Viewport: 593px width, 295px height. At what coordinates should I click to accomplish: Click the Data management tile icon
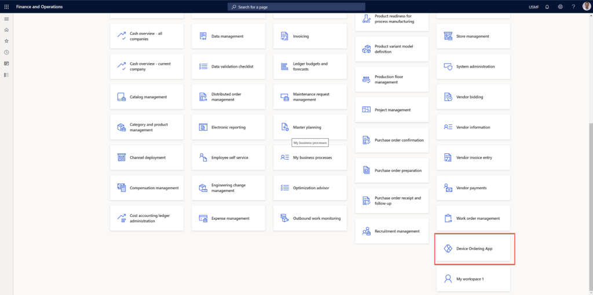pos(203,36)
